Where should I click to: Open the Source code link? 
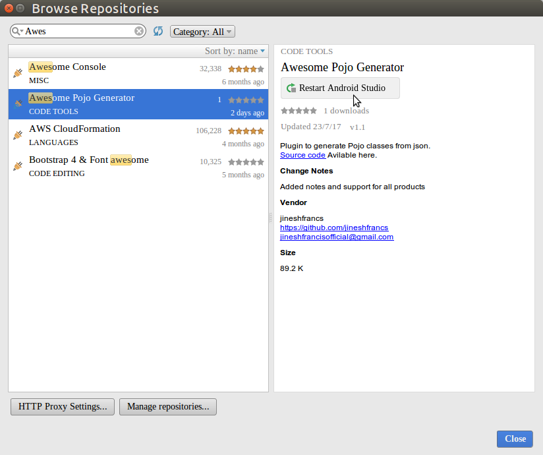302,155
